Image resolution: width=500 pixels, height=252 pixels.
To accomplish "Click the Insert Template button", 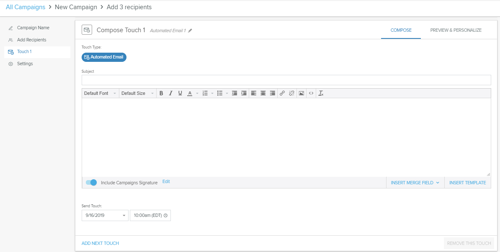I will tap(468, 183).
